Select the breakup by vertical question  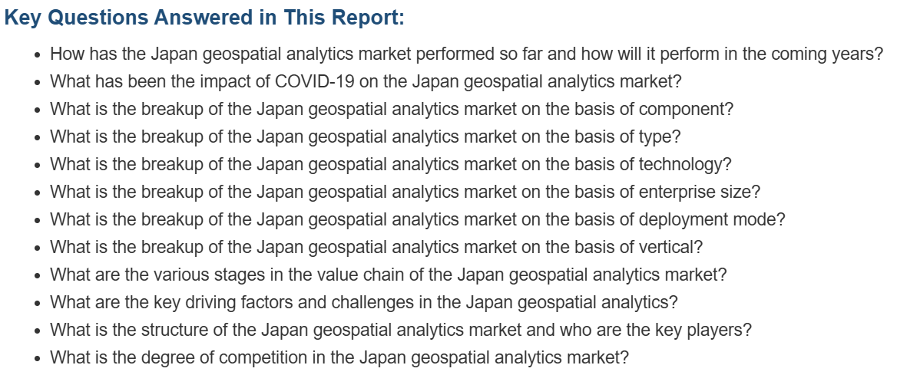[x=376, y=248]
